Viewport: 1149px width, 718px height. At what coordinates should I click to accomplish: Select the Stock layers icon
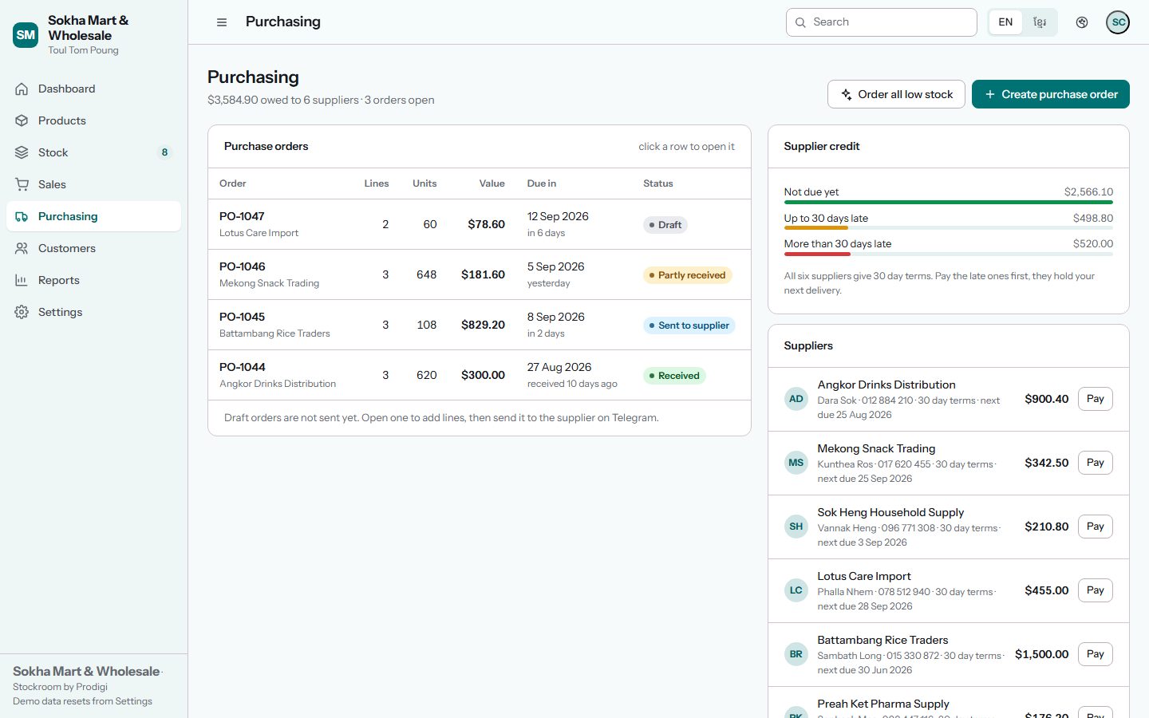click(22, 152)
